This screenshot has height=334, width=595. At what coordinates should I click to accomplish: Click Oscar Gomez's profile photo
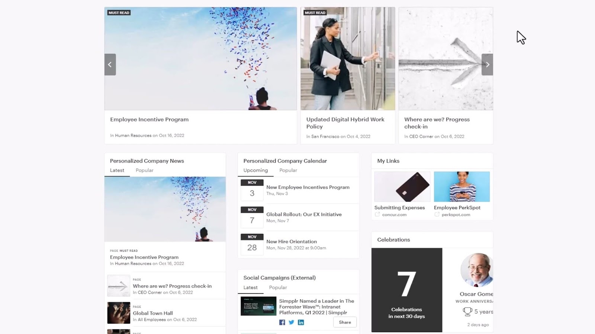[477, 270]
